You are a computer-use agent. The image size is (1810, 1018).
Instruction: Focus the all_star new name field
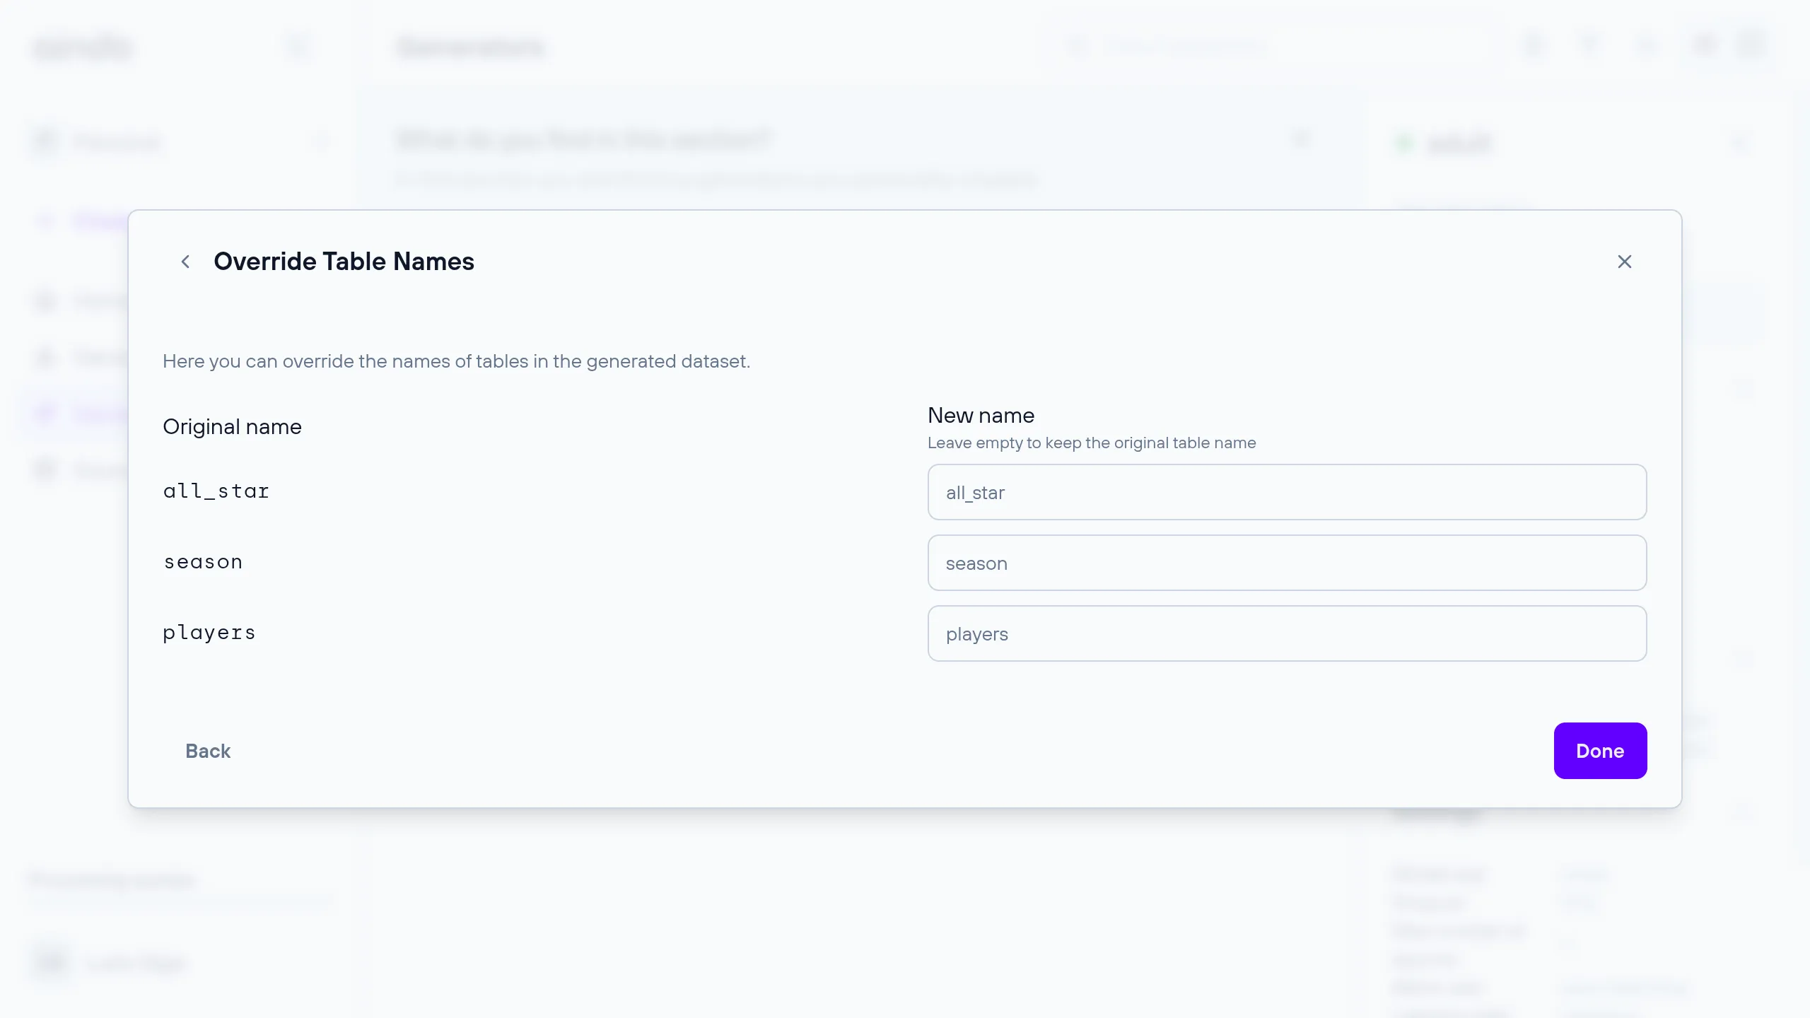click(x=1287, y=492)
